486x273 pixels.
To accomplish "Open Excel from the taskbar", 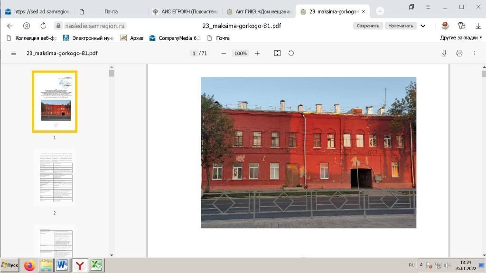I will click(97, 265).
